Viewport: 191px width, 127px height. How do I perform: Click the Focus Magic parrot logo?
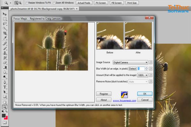pos(124,95)
